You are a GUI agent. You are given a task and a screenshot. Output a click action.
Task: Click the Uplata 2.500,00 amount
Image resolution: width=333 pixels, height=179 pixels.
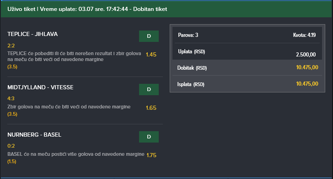pos(306,55)
